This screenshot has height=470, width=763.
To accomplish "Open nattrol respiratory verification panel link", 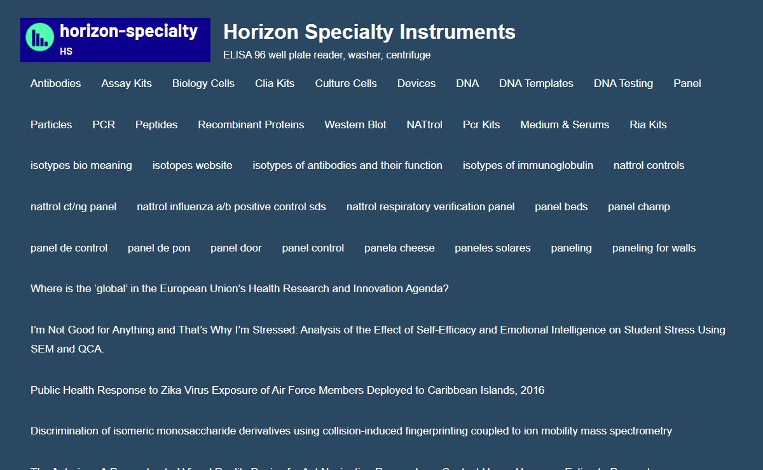I will 430,206.
